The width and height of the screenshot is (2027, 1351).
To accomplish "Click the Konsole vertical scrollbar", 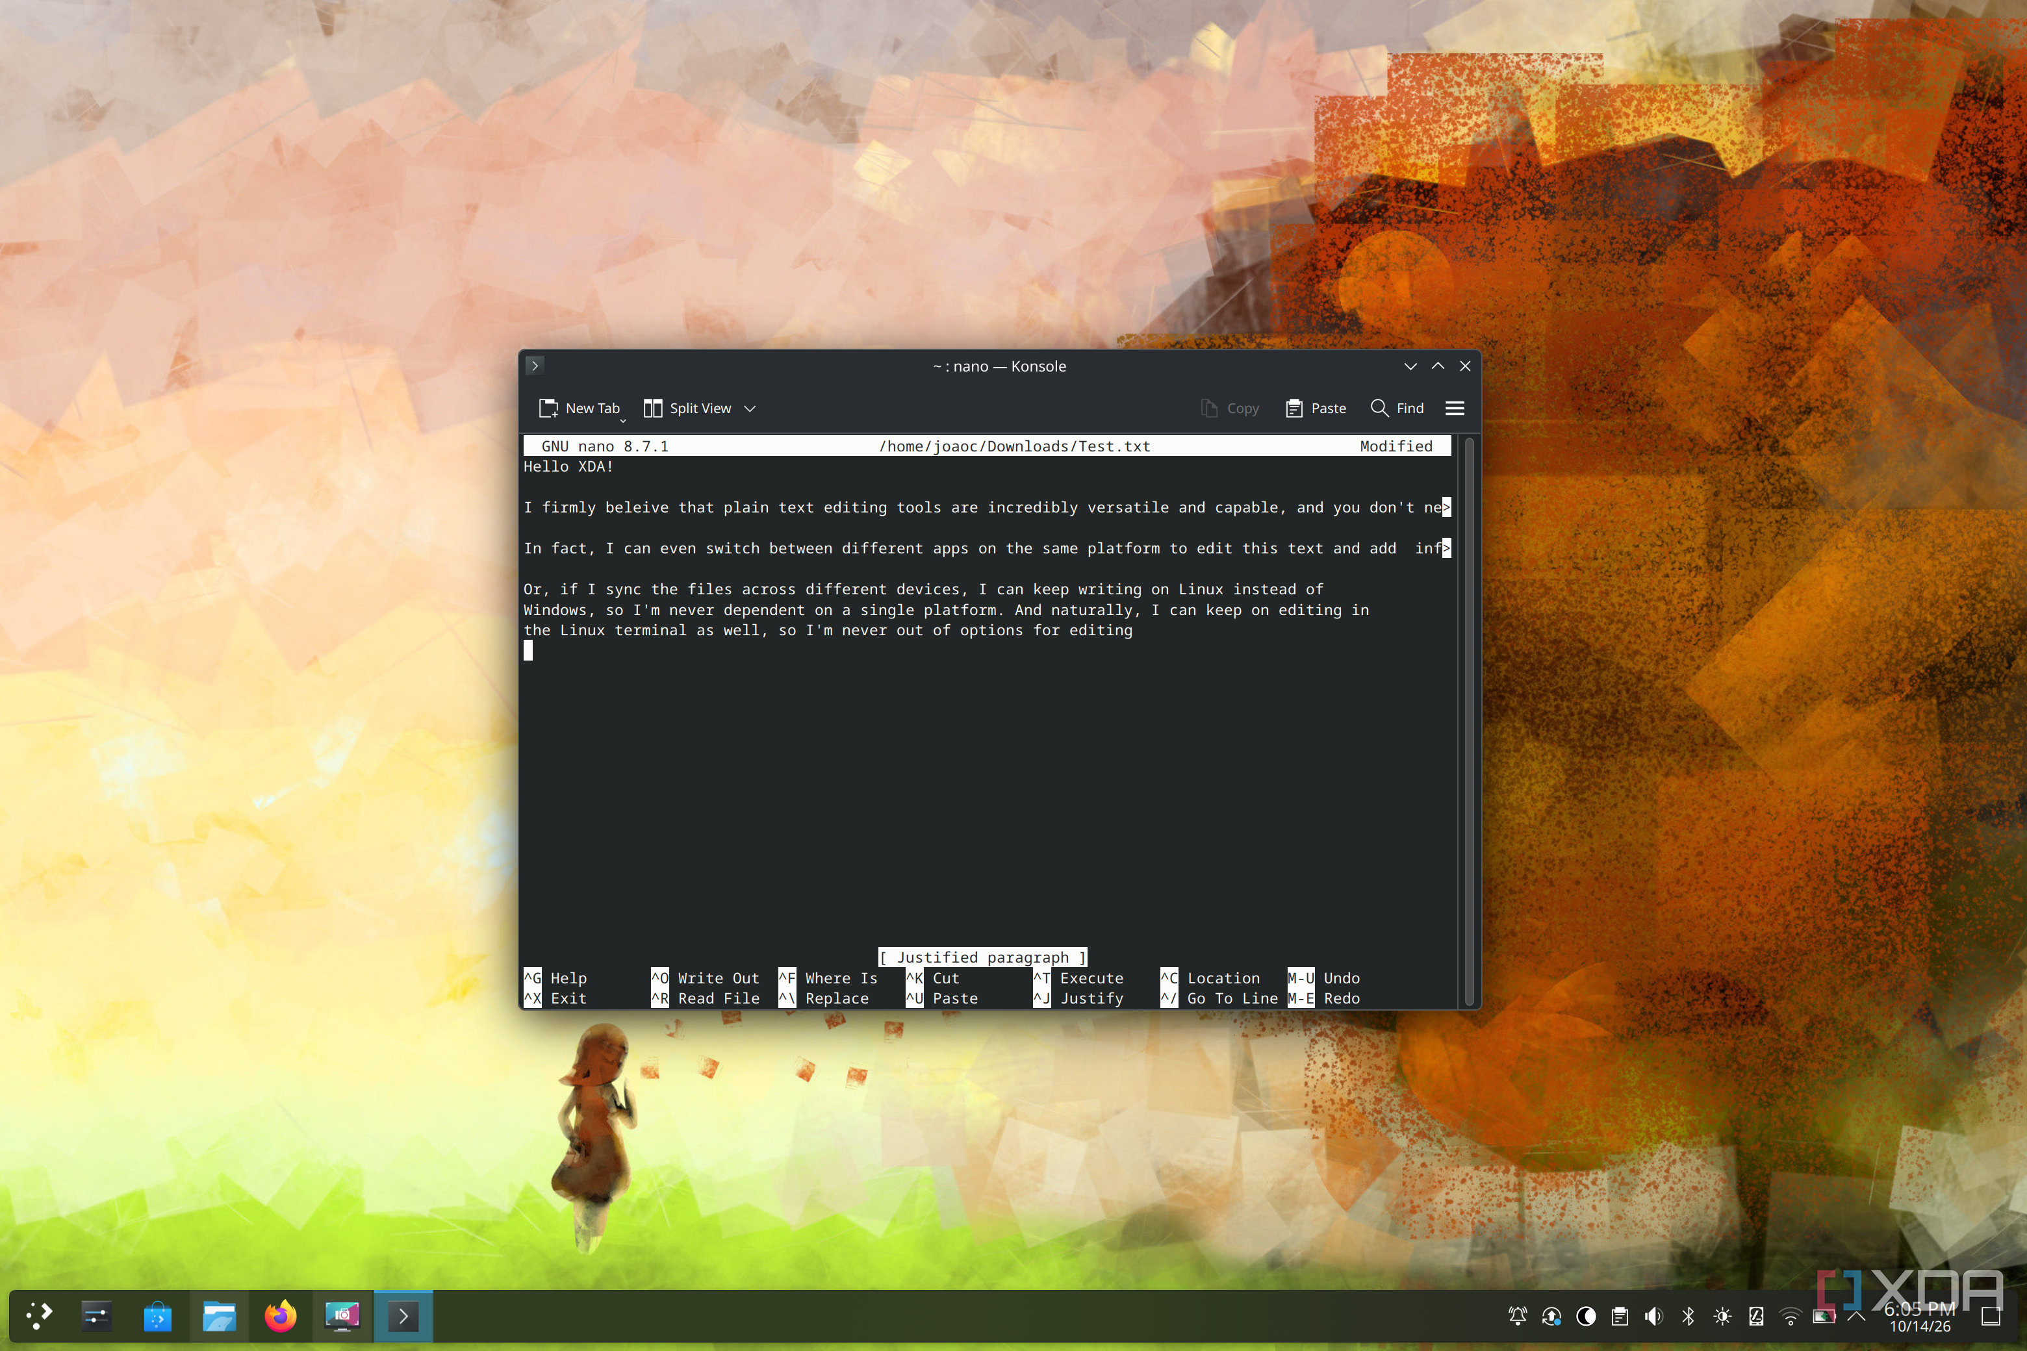I will (1470, 721).
